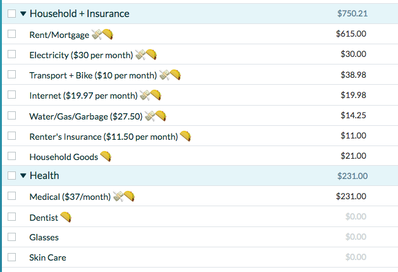Toggle the Skin Care row checkbox

pyautogui.click(x=11, y=257)
